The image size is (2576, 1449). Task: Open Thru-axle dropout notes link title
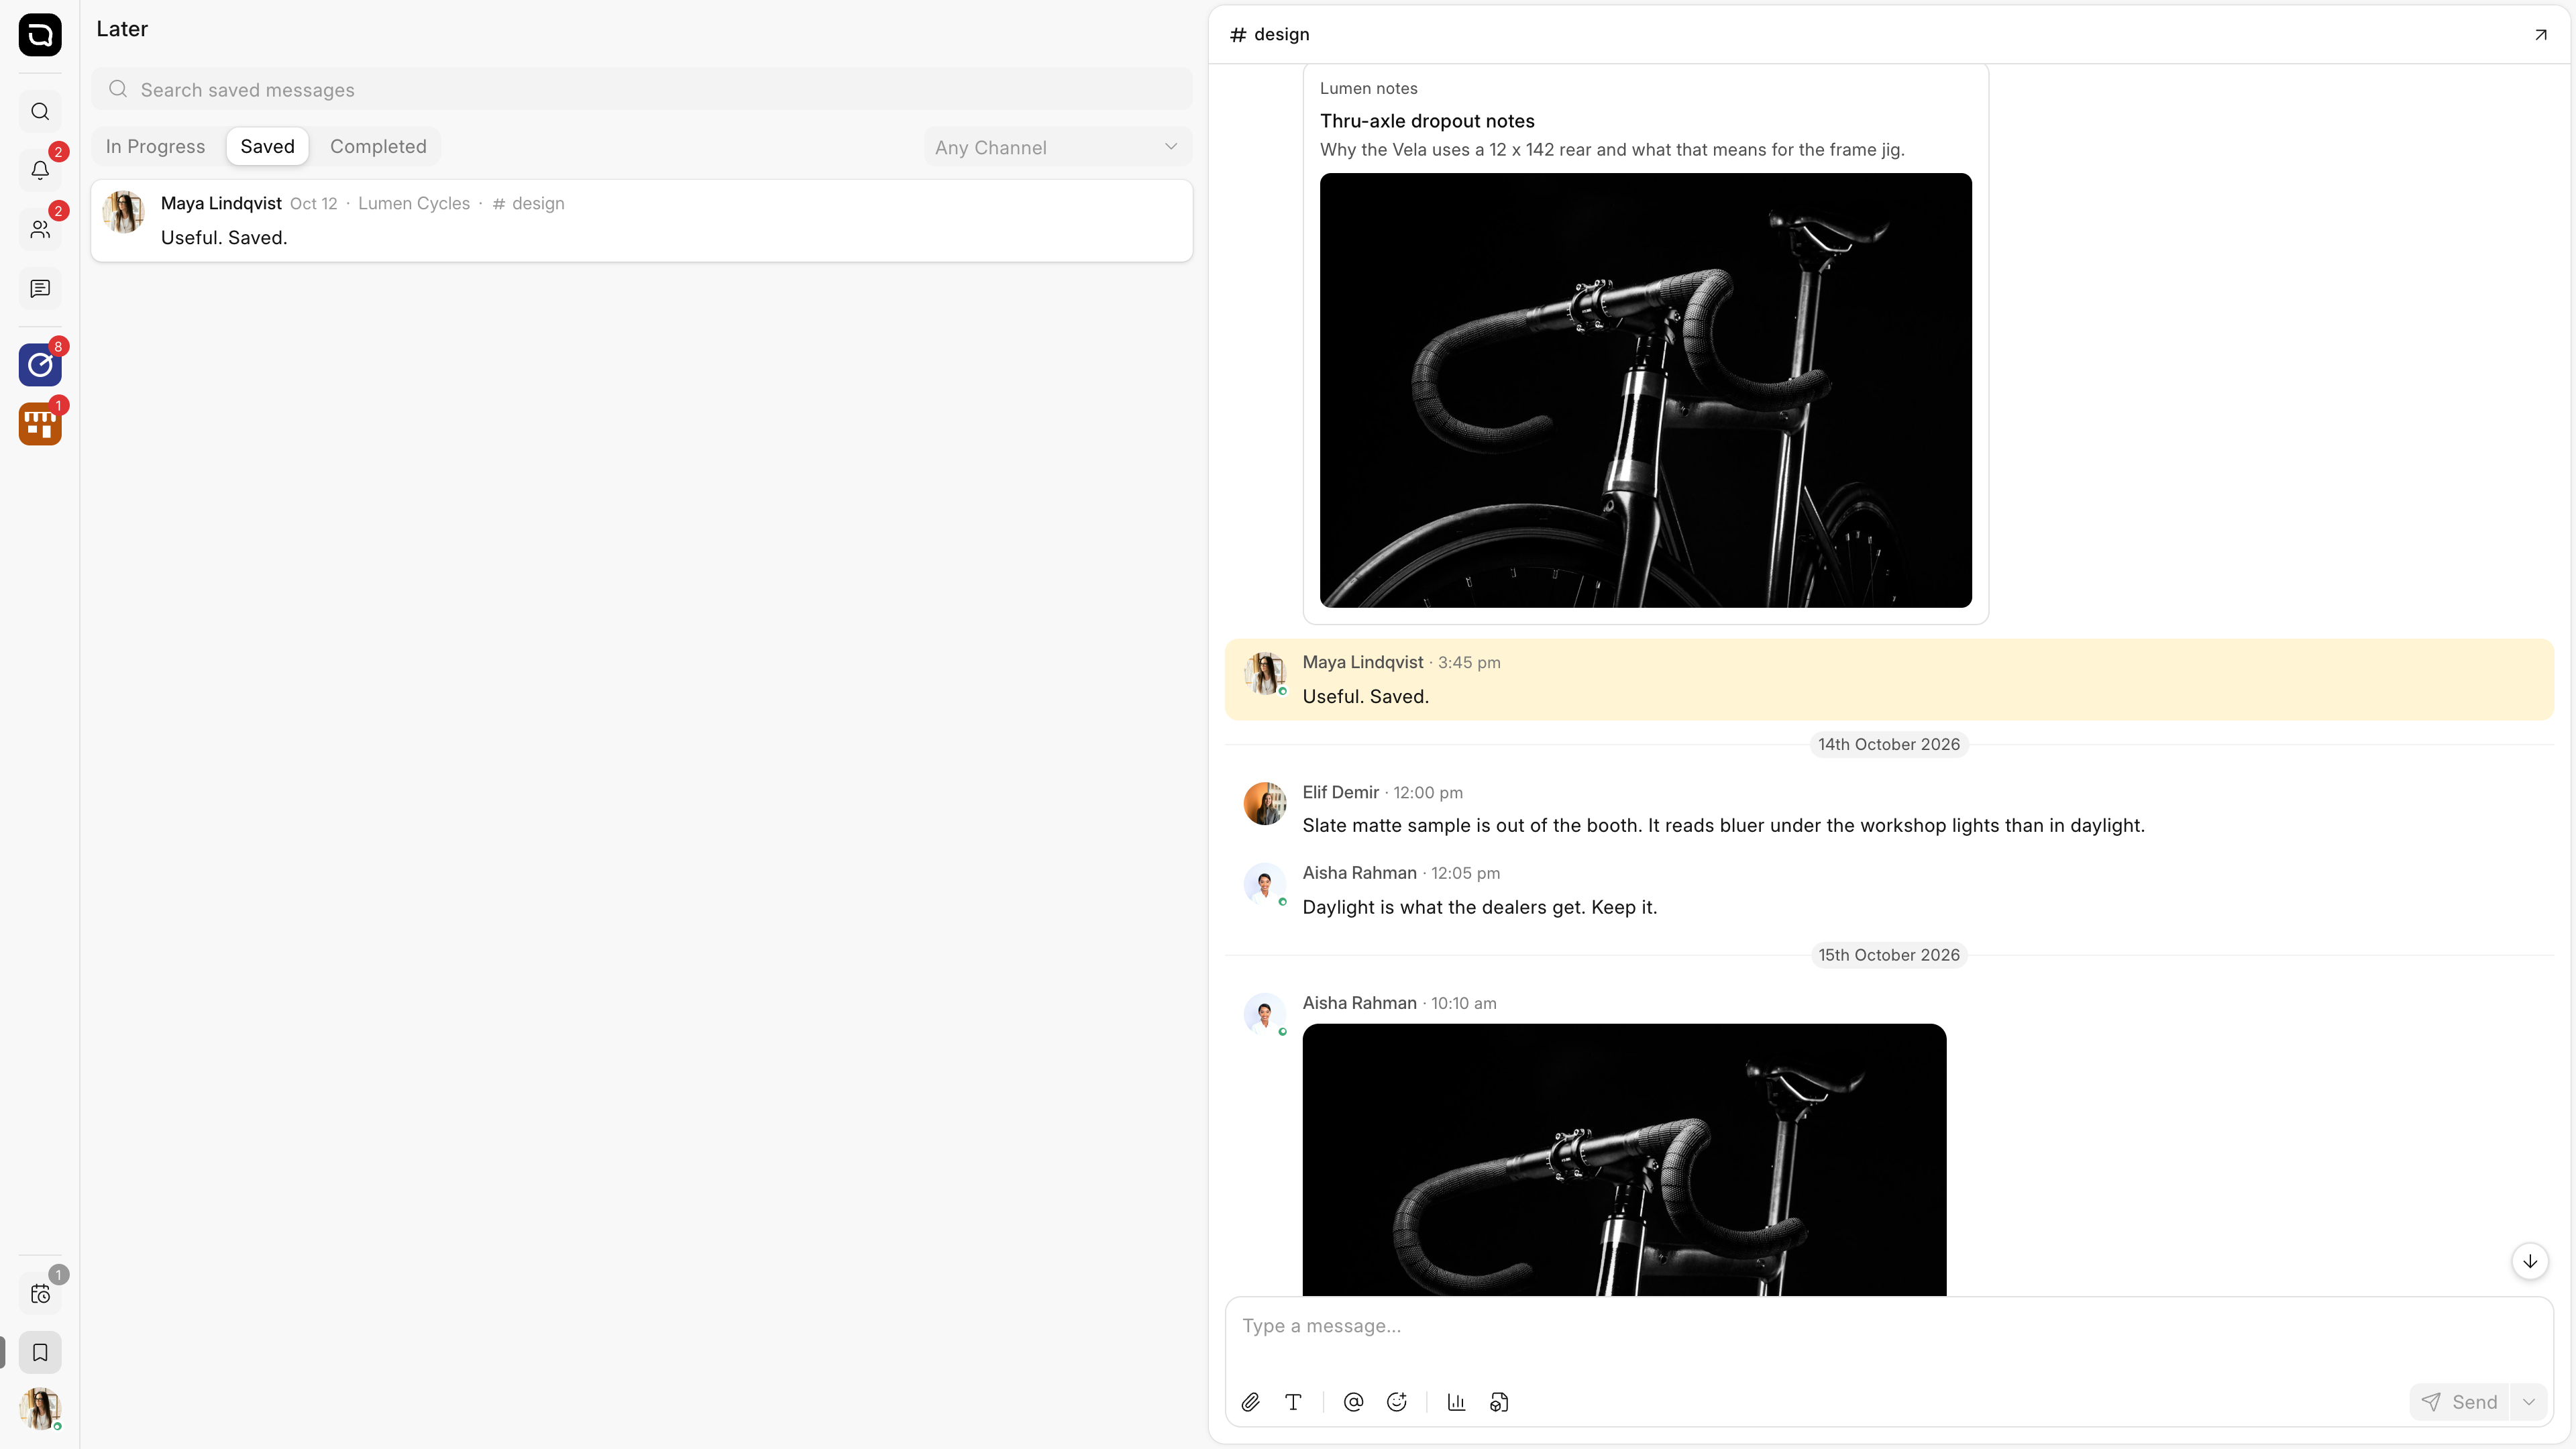[1427, 121]
